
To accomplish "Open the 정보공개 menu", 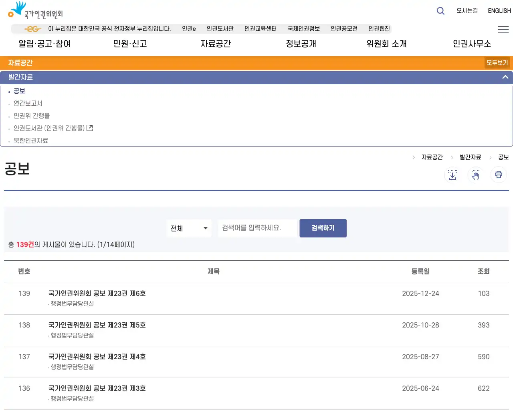I will (x=301, y=44).
